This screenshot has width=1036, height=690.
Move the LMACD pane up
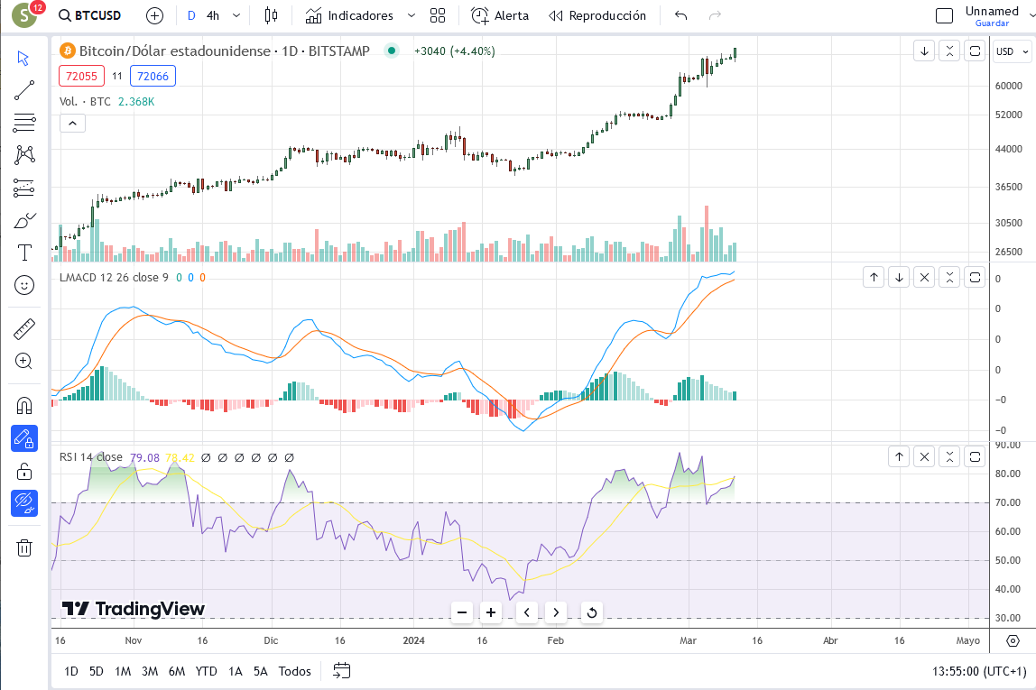click(x=874, y=277)
